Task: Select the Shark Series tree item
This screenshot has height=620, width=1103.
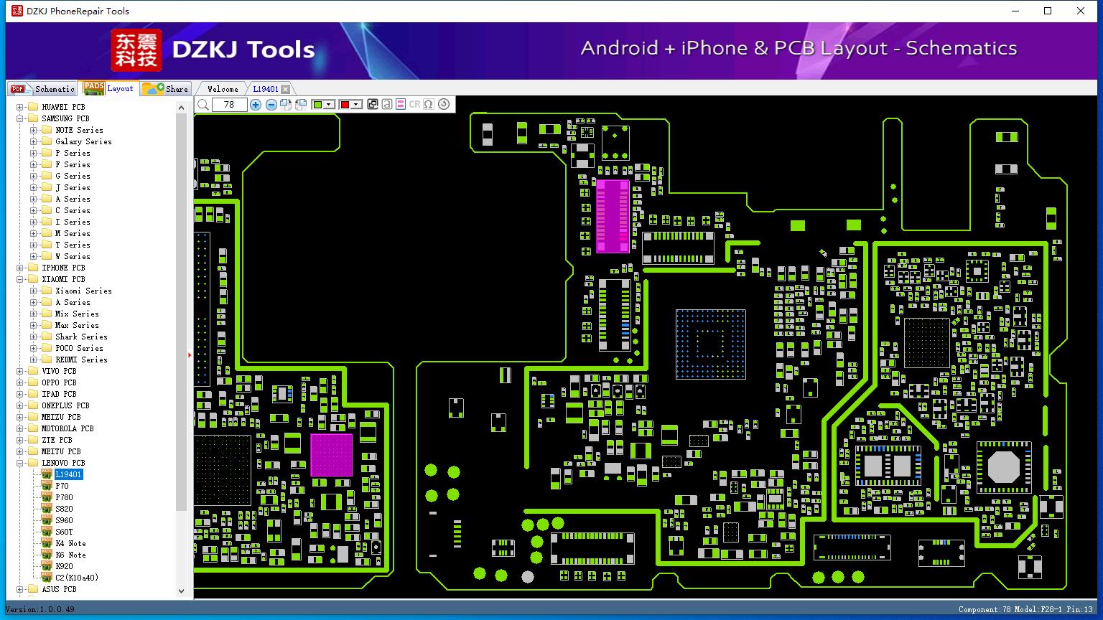Action: coord(81,337)
